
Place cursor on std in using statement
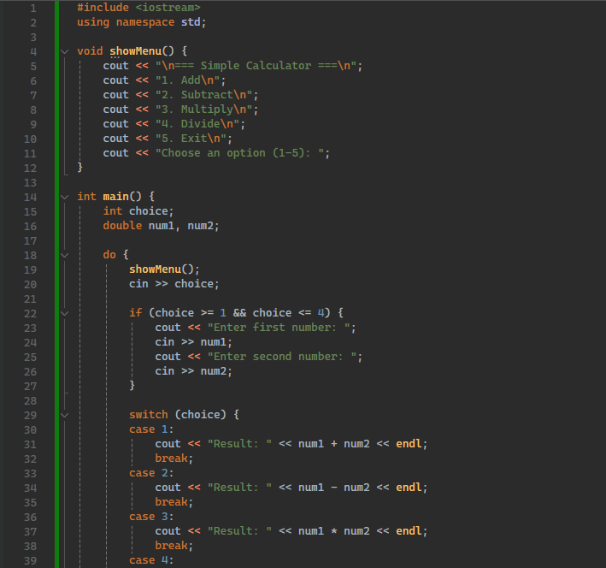pos(193,22)
